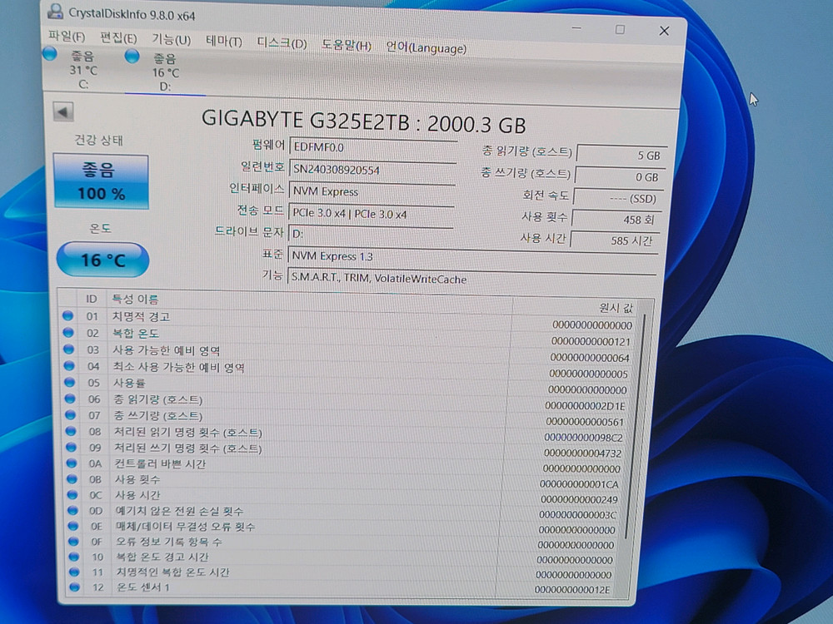833x624 pixels.
Task: Open the 기능(U) menu
Action: [169, 39]
